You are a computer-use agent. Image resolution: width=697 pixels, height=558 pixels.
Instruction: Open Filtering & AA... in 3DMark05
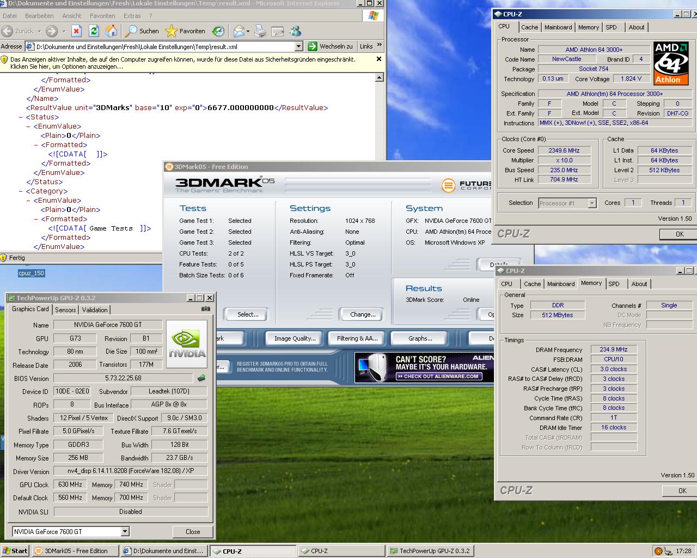click(357, 338)
